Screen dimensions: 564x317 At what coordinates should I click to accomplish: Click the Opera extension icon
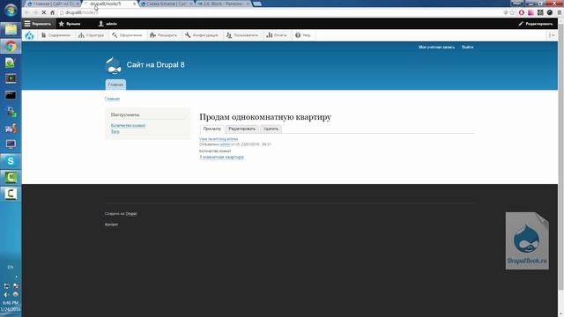coord(522,12)
